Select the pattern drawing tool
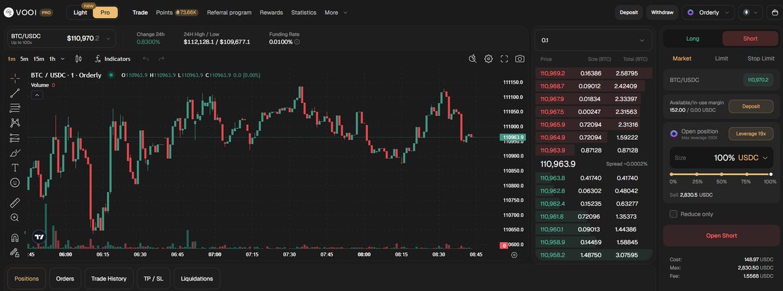The width and height of the screenshot is (783, 291). [x=14, y=122]
